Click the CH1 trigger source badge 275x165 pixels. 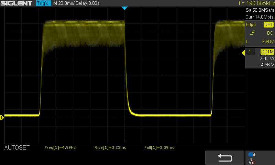click(268, 24)
